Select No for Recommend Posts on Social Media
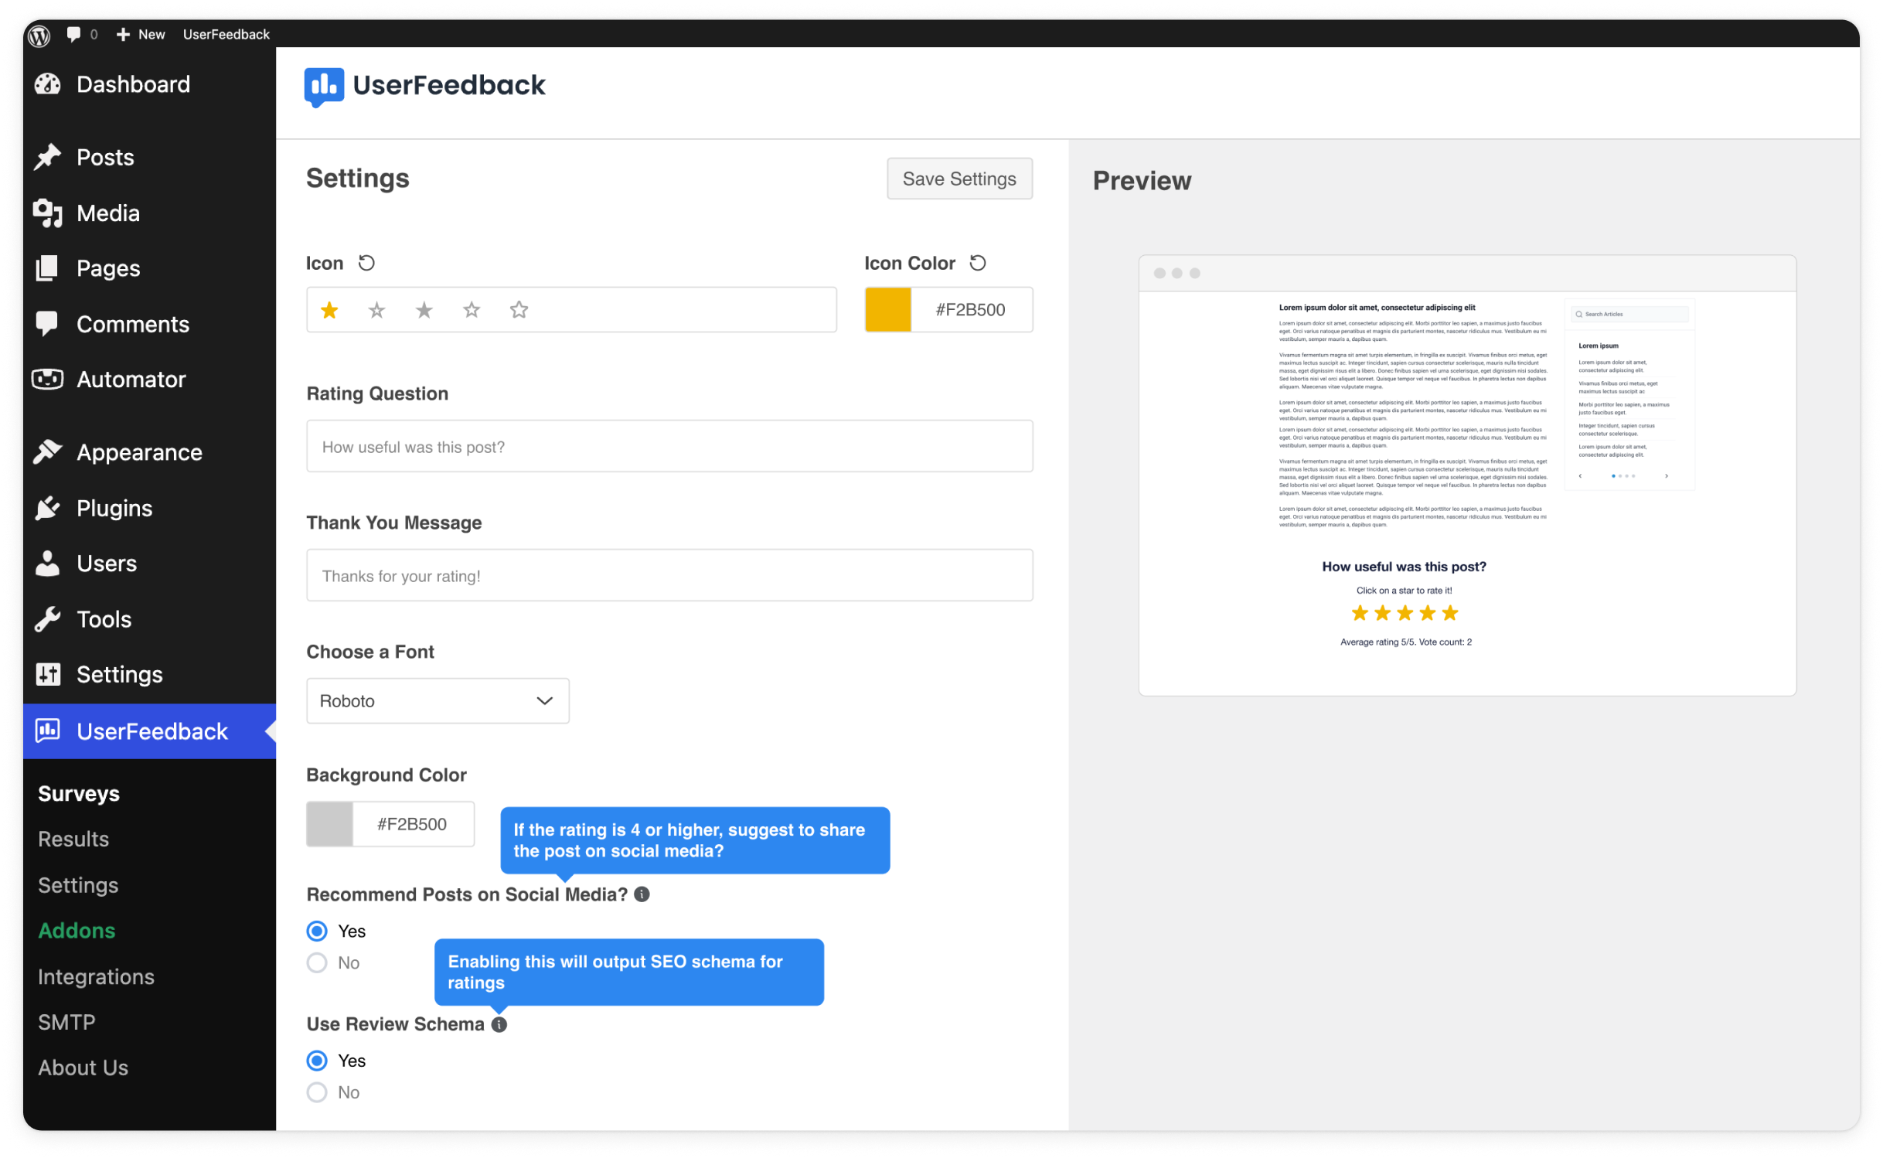This screenshot has height=1158, width=1883. tap(316, 962)
